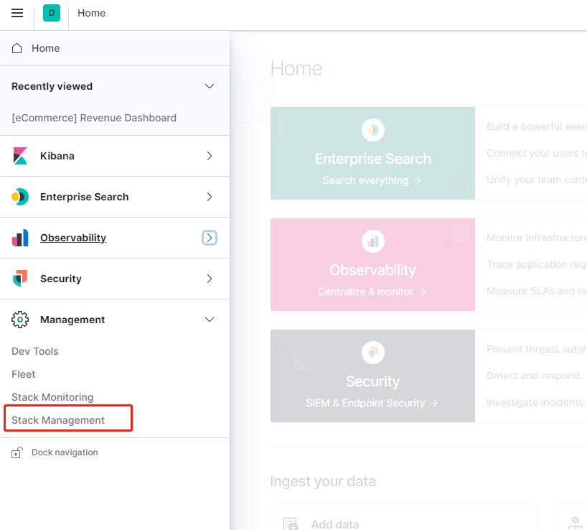Select Enterprise Search in the sidebar

pyautogui.click(x=84, y=197)
